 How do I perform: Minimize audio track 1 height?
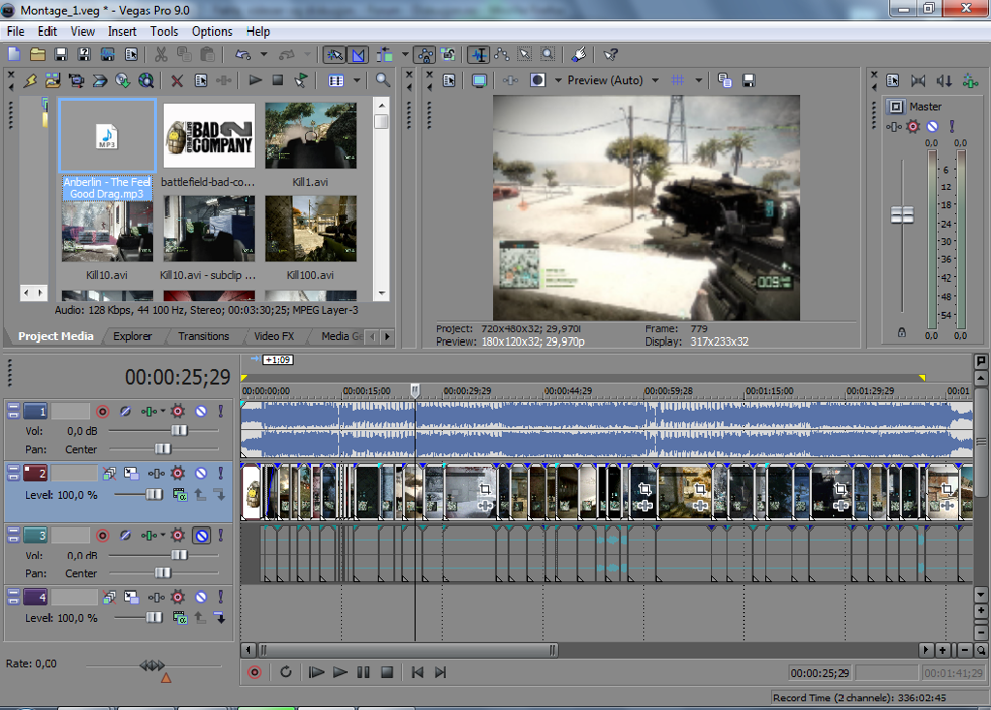[x=14, y=408]
